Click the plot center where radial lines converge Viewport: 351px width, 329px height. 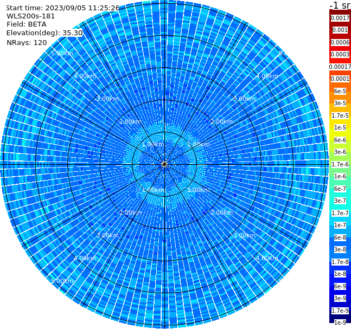click(x=164, y=165)
